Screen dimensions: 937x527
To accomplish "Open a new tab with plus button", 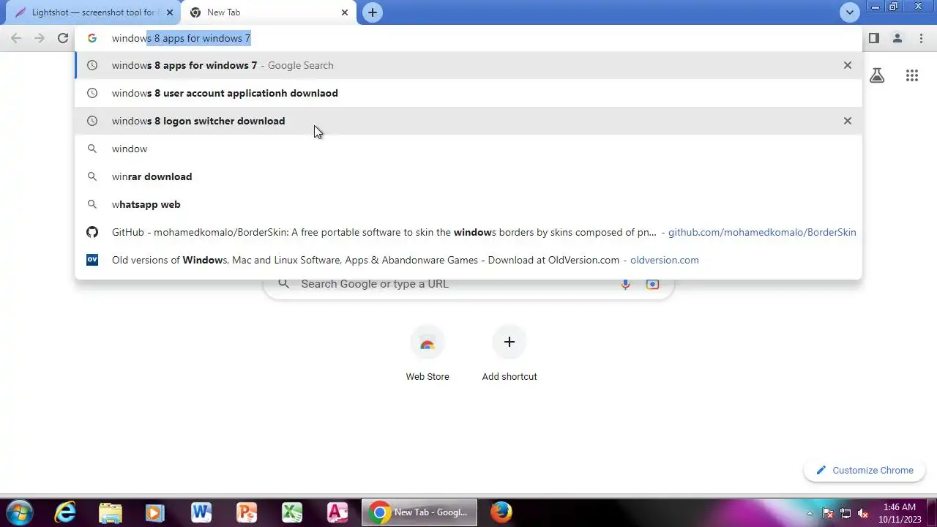I will (373, 12).
